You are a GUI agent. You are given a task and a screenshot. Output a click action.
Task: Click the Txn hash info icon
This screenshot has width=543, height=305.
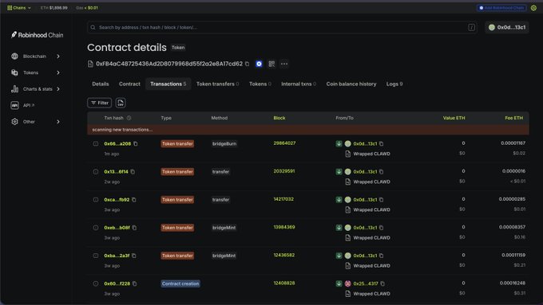(129, 118)
